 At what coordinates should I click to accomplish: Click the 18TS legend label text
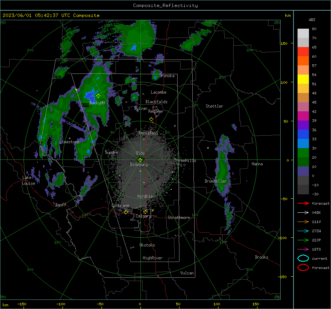316,249
